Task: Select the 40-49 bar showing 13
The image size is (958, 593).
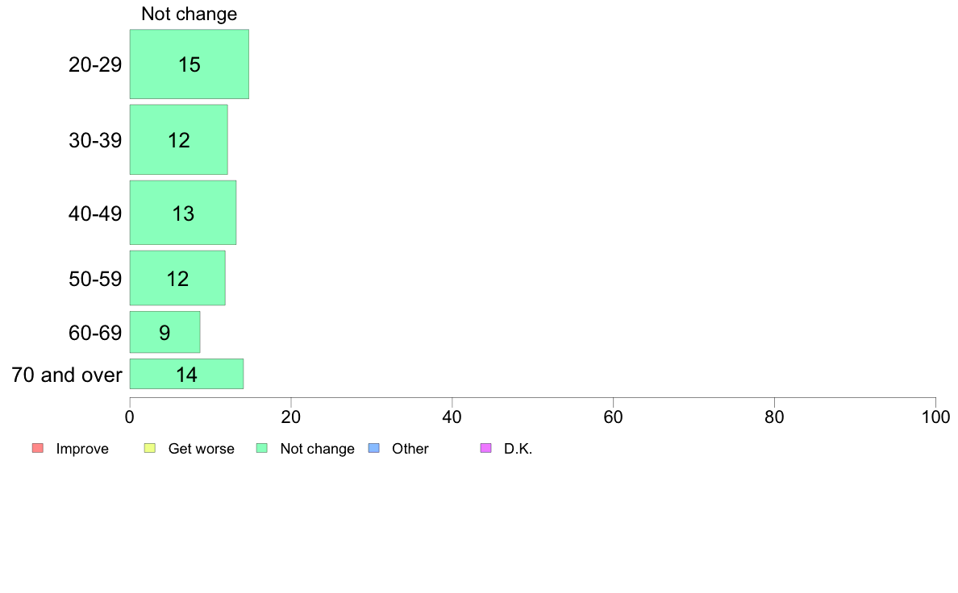Action: (x=183, y=213)
